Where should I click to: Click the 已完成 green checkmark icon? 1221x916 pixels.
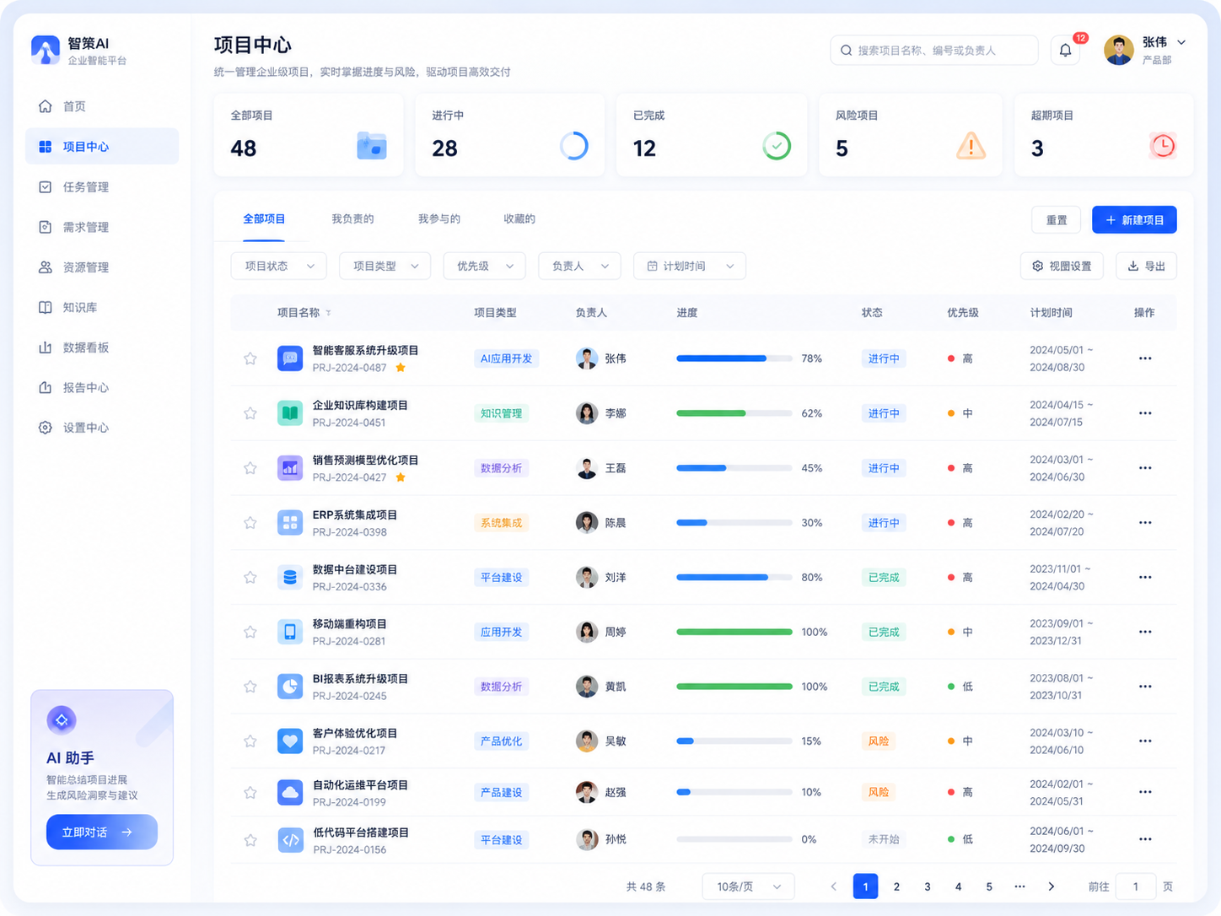[777, 146]
